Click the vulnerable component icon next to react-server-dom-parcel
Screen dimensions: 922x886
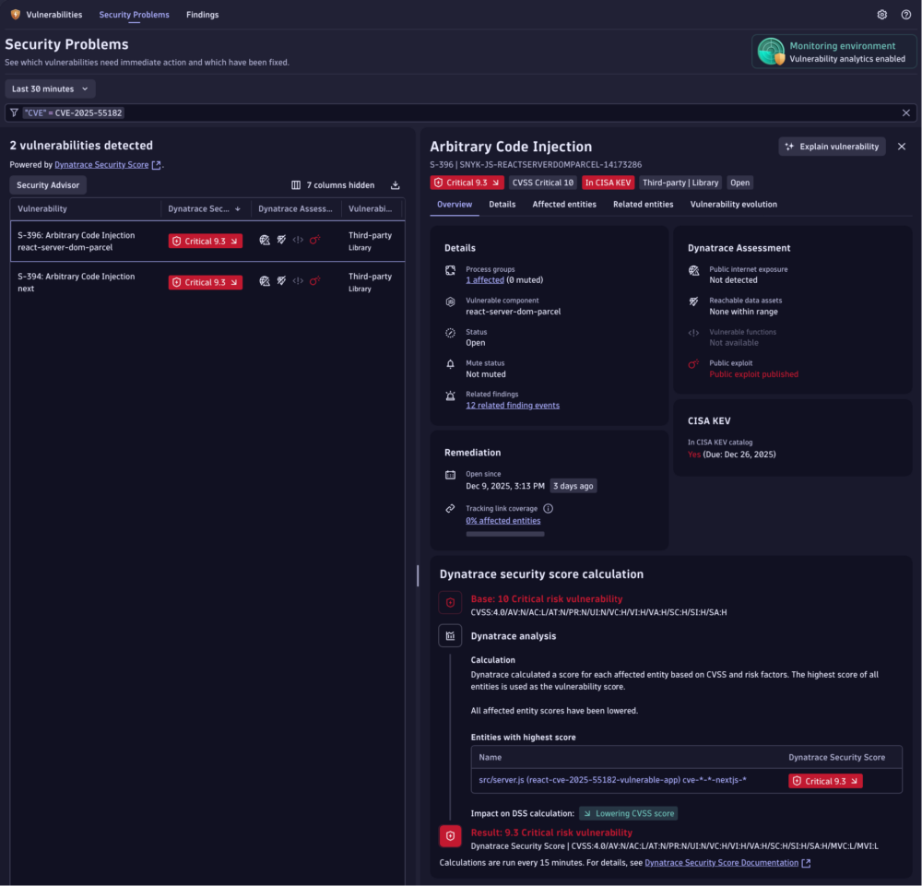[x=450, y=301]
